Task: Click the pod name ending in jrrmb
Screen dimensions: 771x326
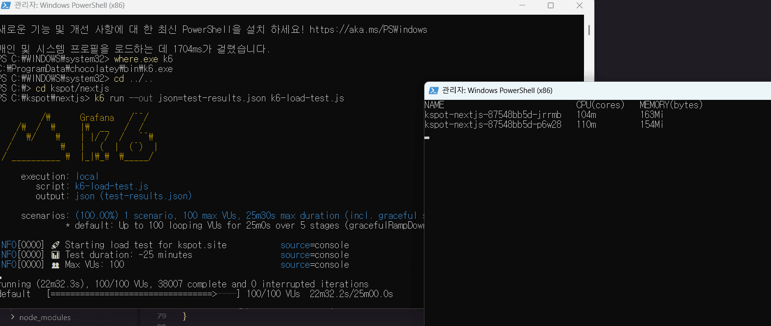Action: point(492,115)
